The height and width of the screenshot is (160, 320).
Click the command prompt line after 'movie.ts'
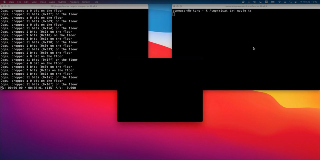(174, 14)
